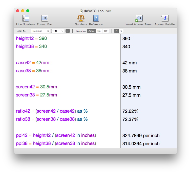Select the 72.37% answer
191x174 pixels.
pyautogui.click(x=130, y=119)
